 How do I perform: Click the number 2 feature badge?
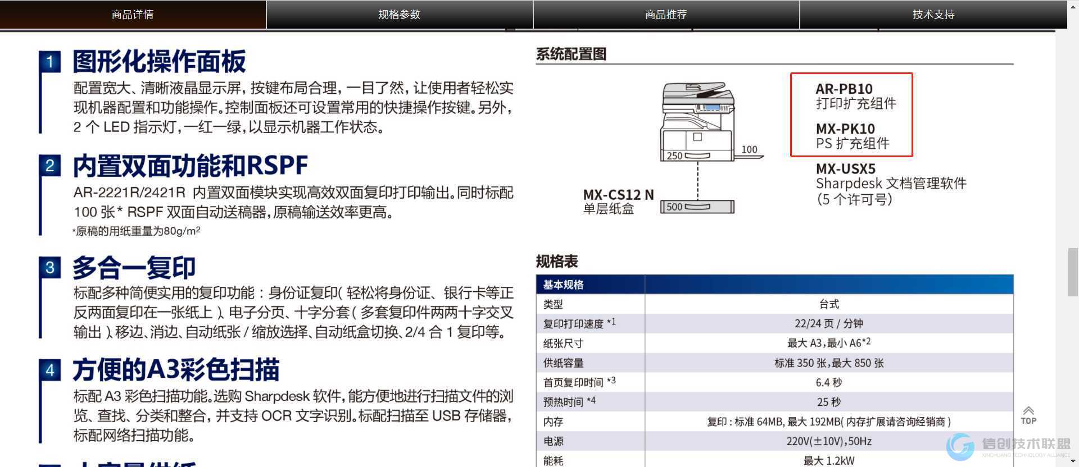click(x=50, y=165)
